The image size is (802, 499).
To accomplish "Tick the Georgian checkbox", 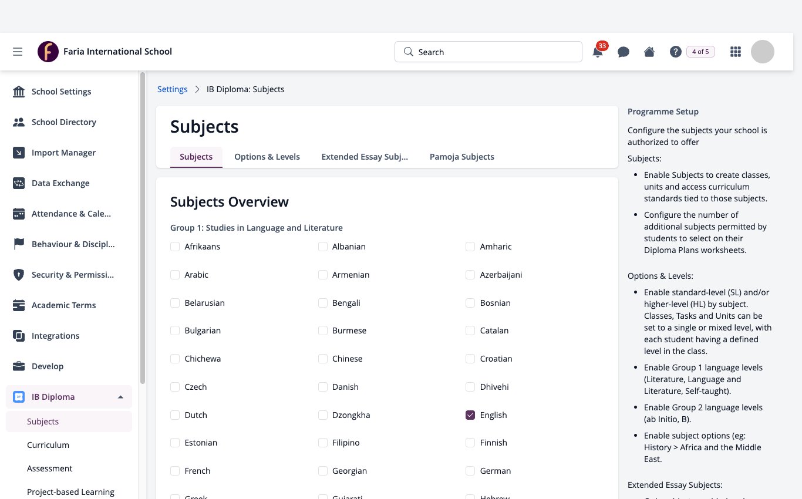I will click(x=323, y=471).
